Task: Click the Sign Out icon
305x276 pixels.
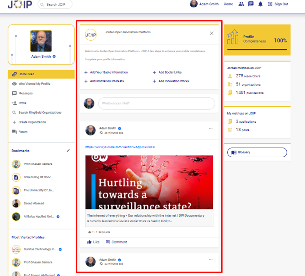Action: [270, 4]
